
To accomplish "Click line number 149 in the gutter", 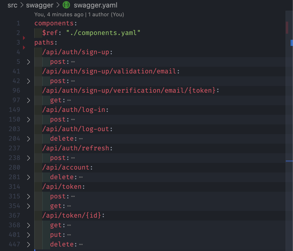I will (14, 110).
